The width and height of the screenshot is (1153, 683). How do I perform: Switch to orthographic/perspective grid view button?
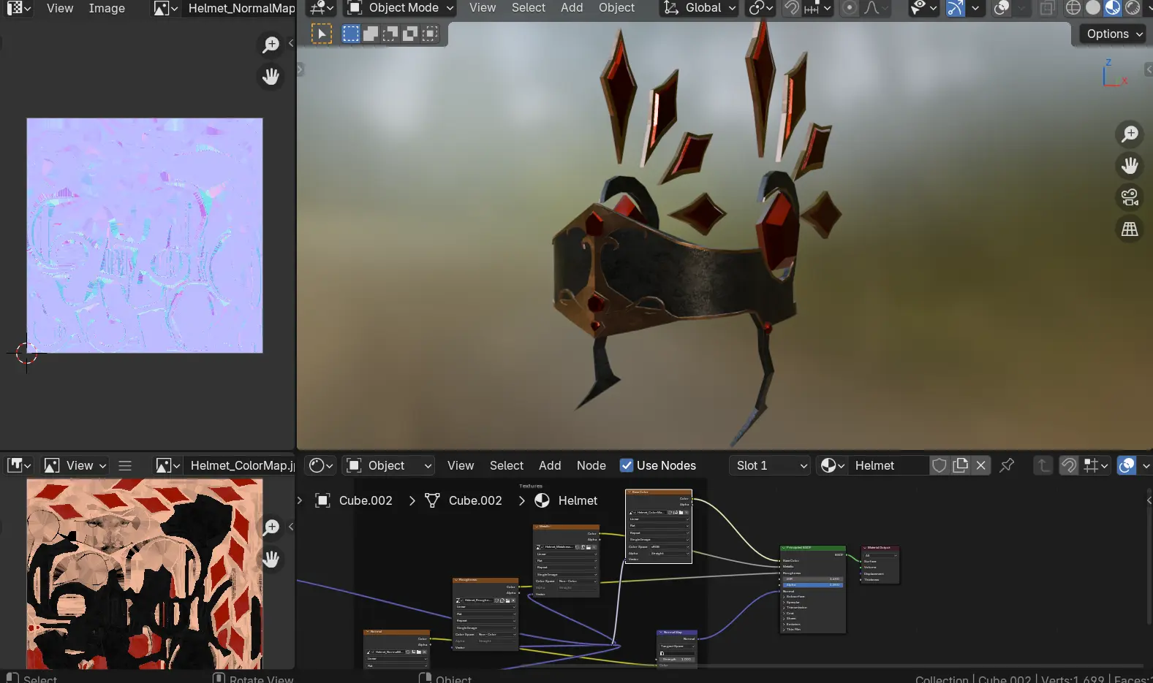point(1130,229)
